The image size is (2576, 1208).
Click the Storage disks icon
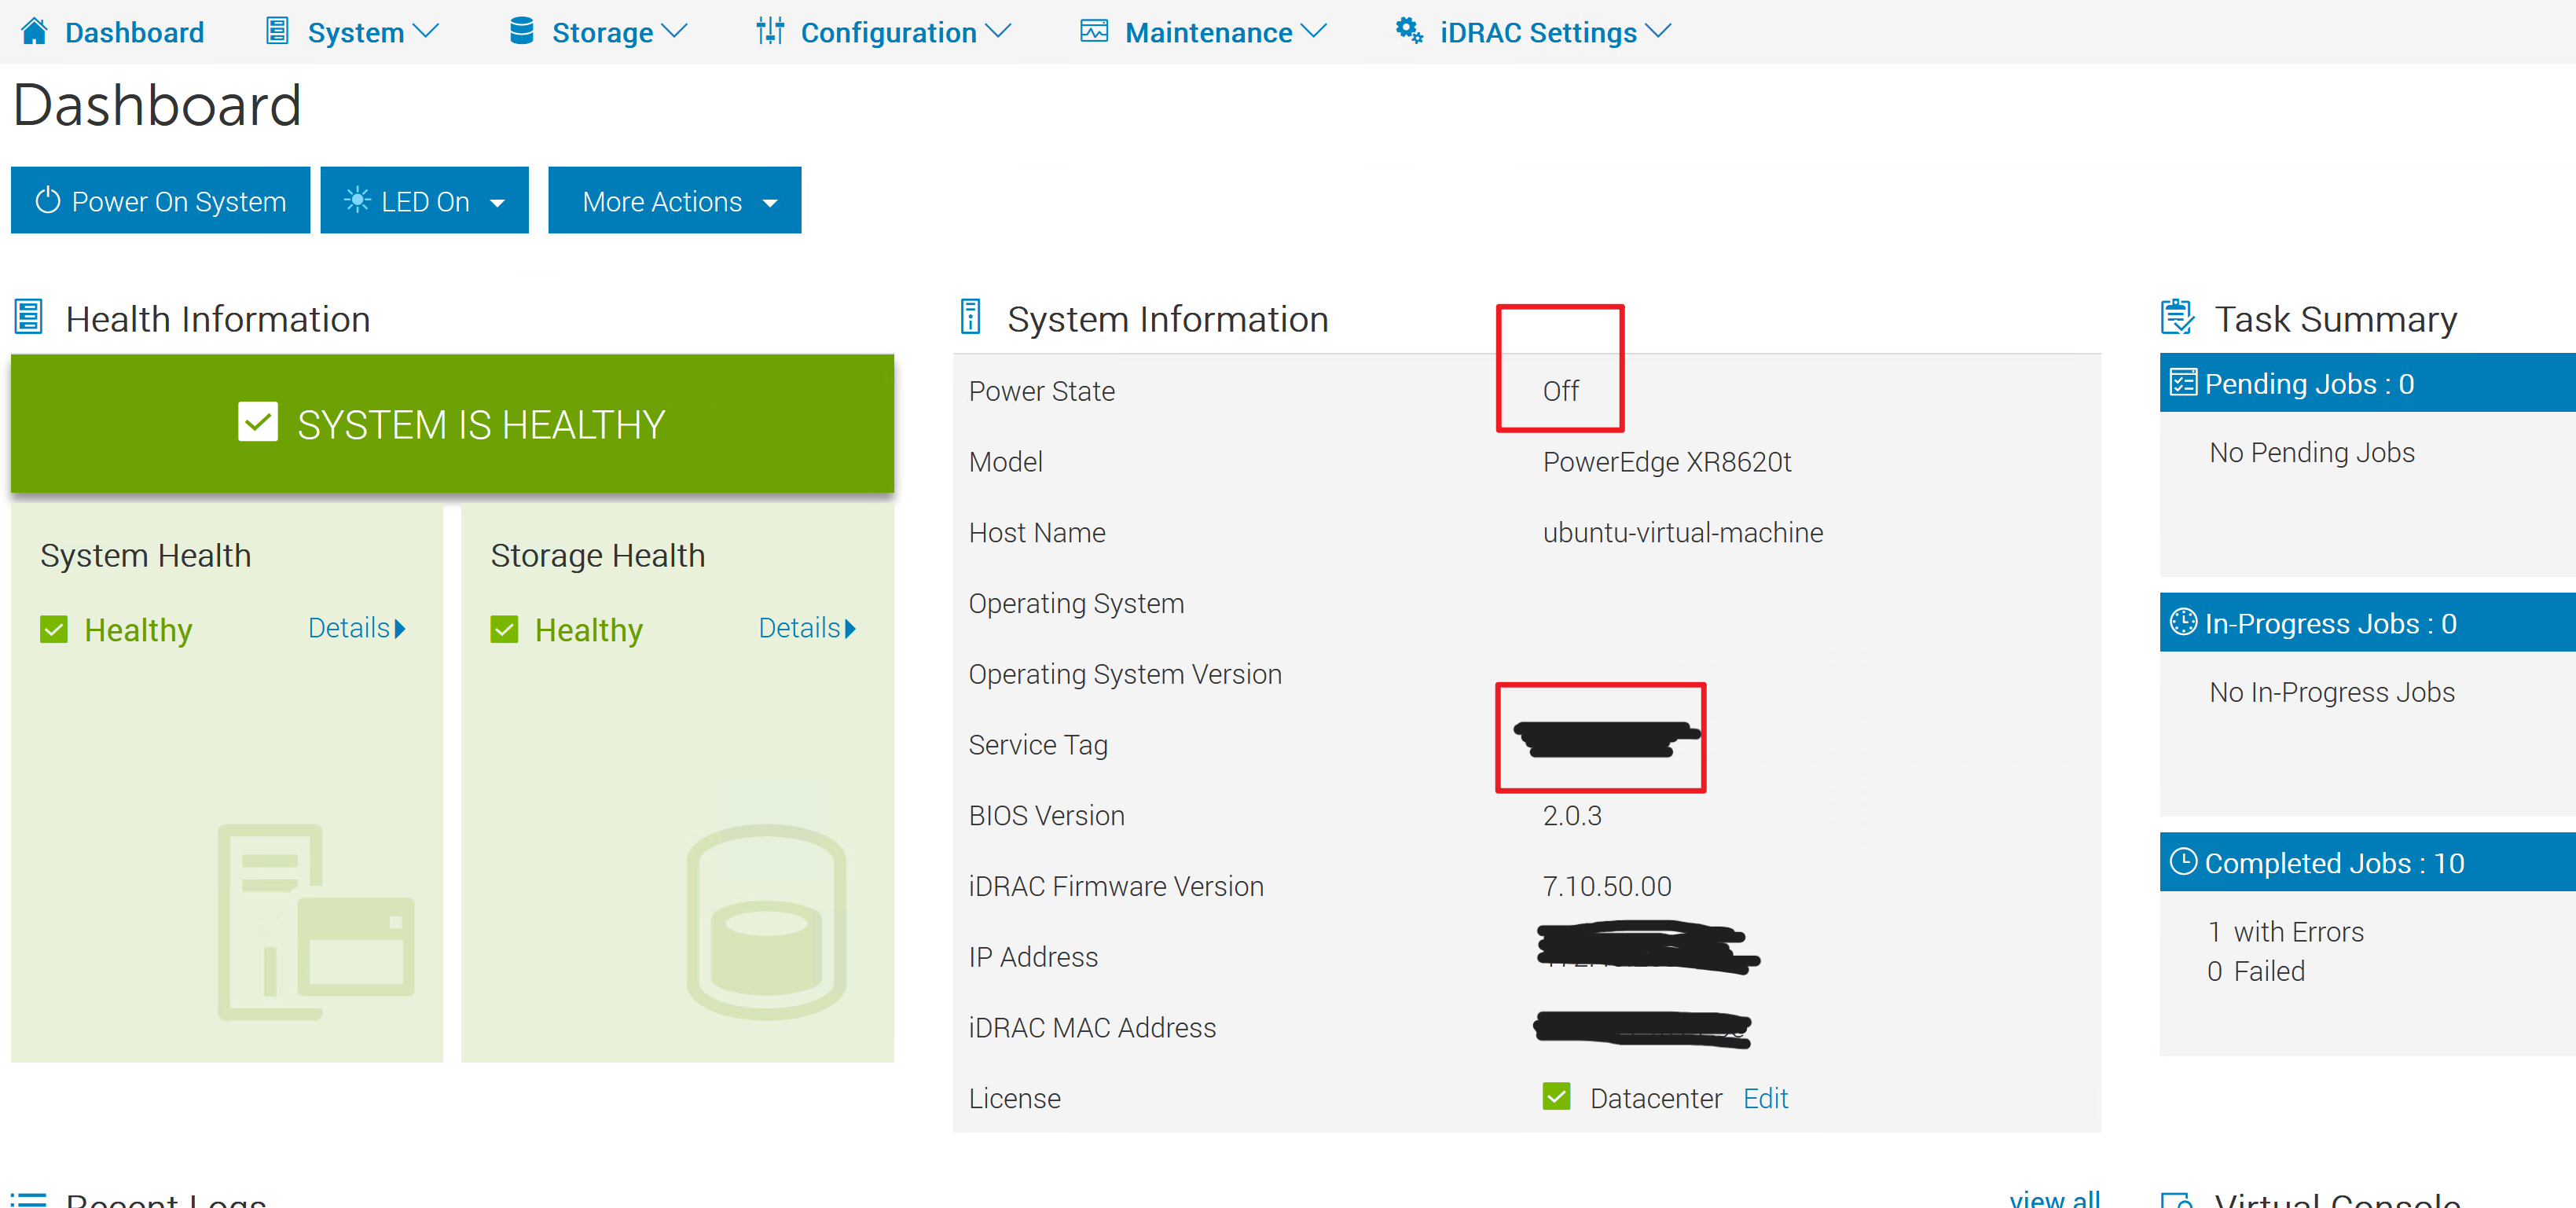pyautogui.click(x=521, y=31)
